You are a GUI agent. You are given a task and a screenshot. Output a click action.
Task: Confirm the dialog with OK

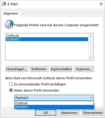coord(45,113)
